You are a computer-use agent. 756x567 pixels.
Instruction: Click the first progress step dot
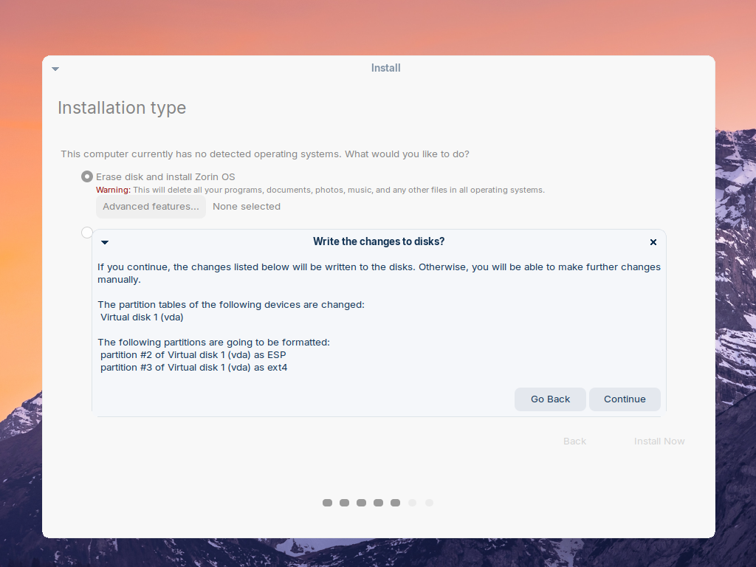(x=327, y=503)
